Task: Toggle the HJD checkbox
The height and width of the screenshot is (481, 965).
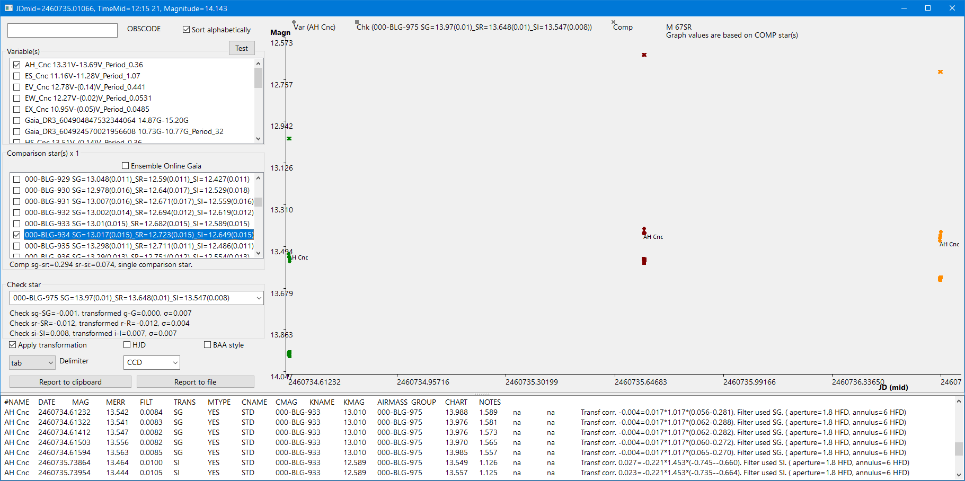Action: (127, 345)
